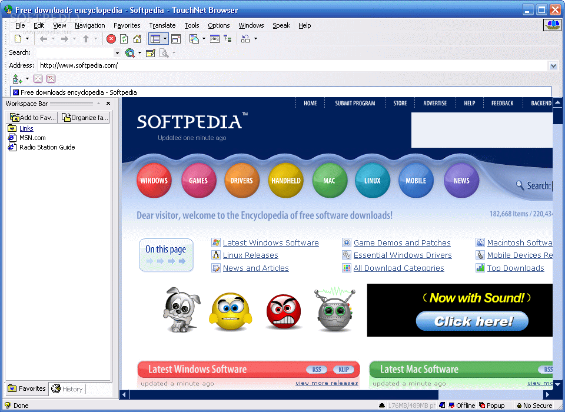Expand the Address bar dropdown
The image size is (565, 412).
pos(553,65)
